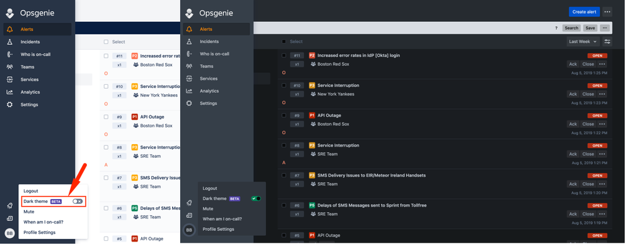Open more actions for dark alert #10
625x244 pixels.
pyautogui.click(x=602, y=94)
